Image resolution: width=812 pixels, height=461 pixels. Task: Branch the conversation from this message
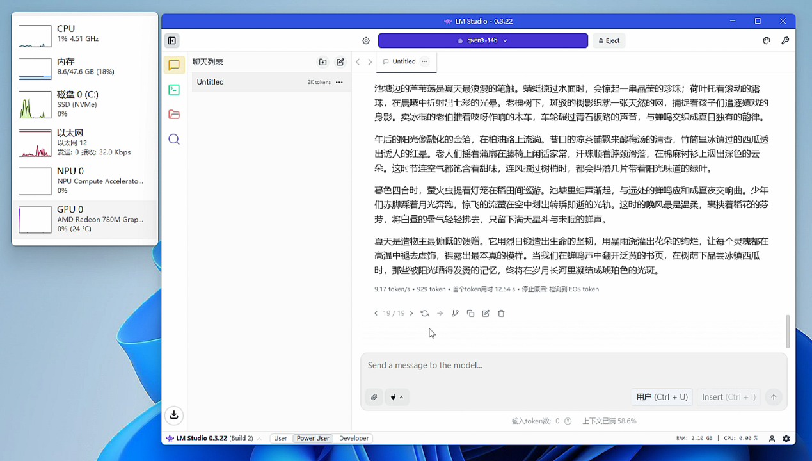455,313
